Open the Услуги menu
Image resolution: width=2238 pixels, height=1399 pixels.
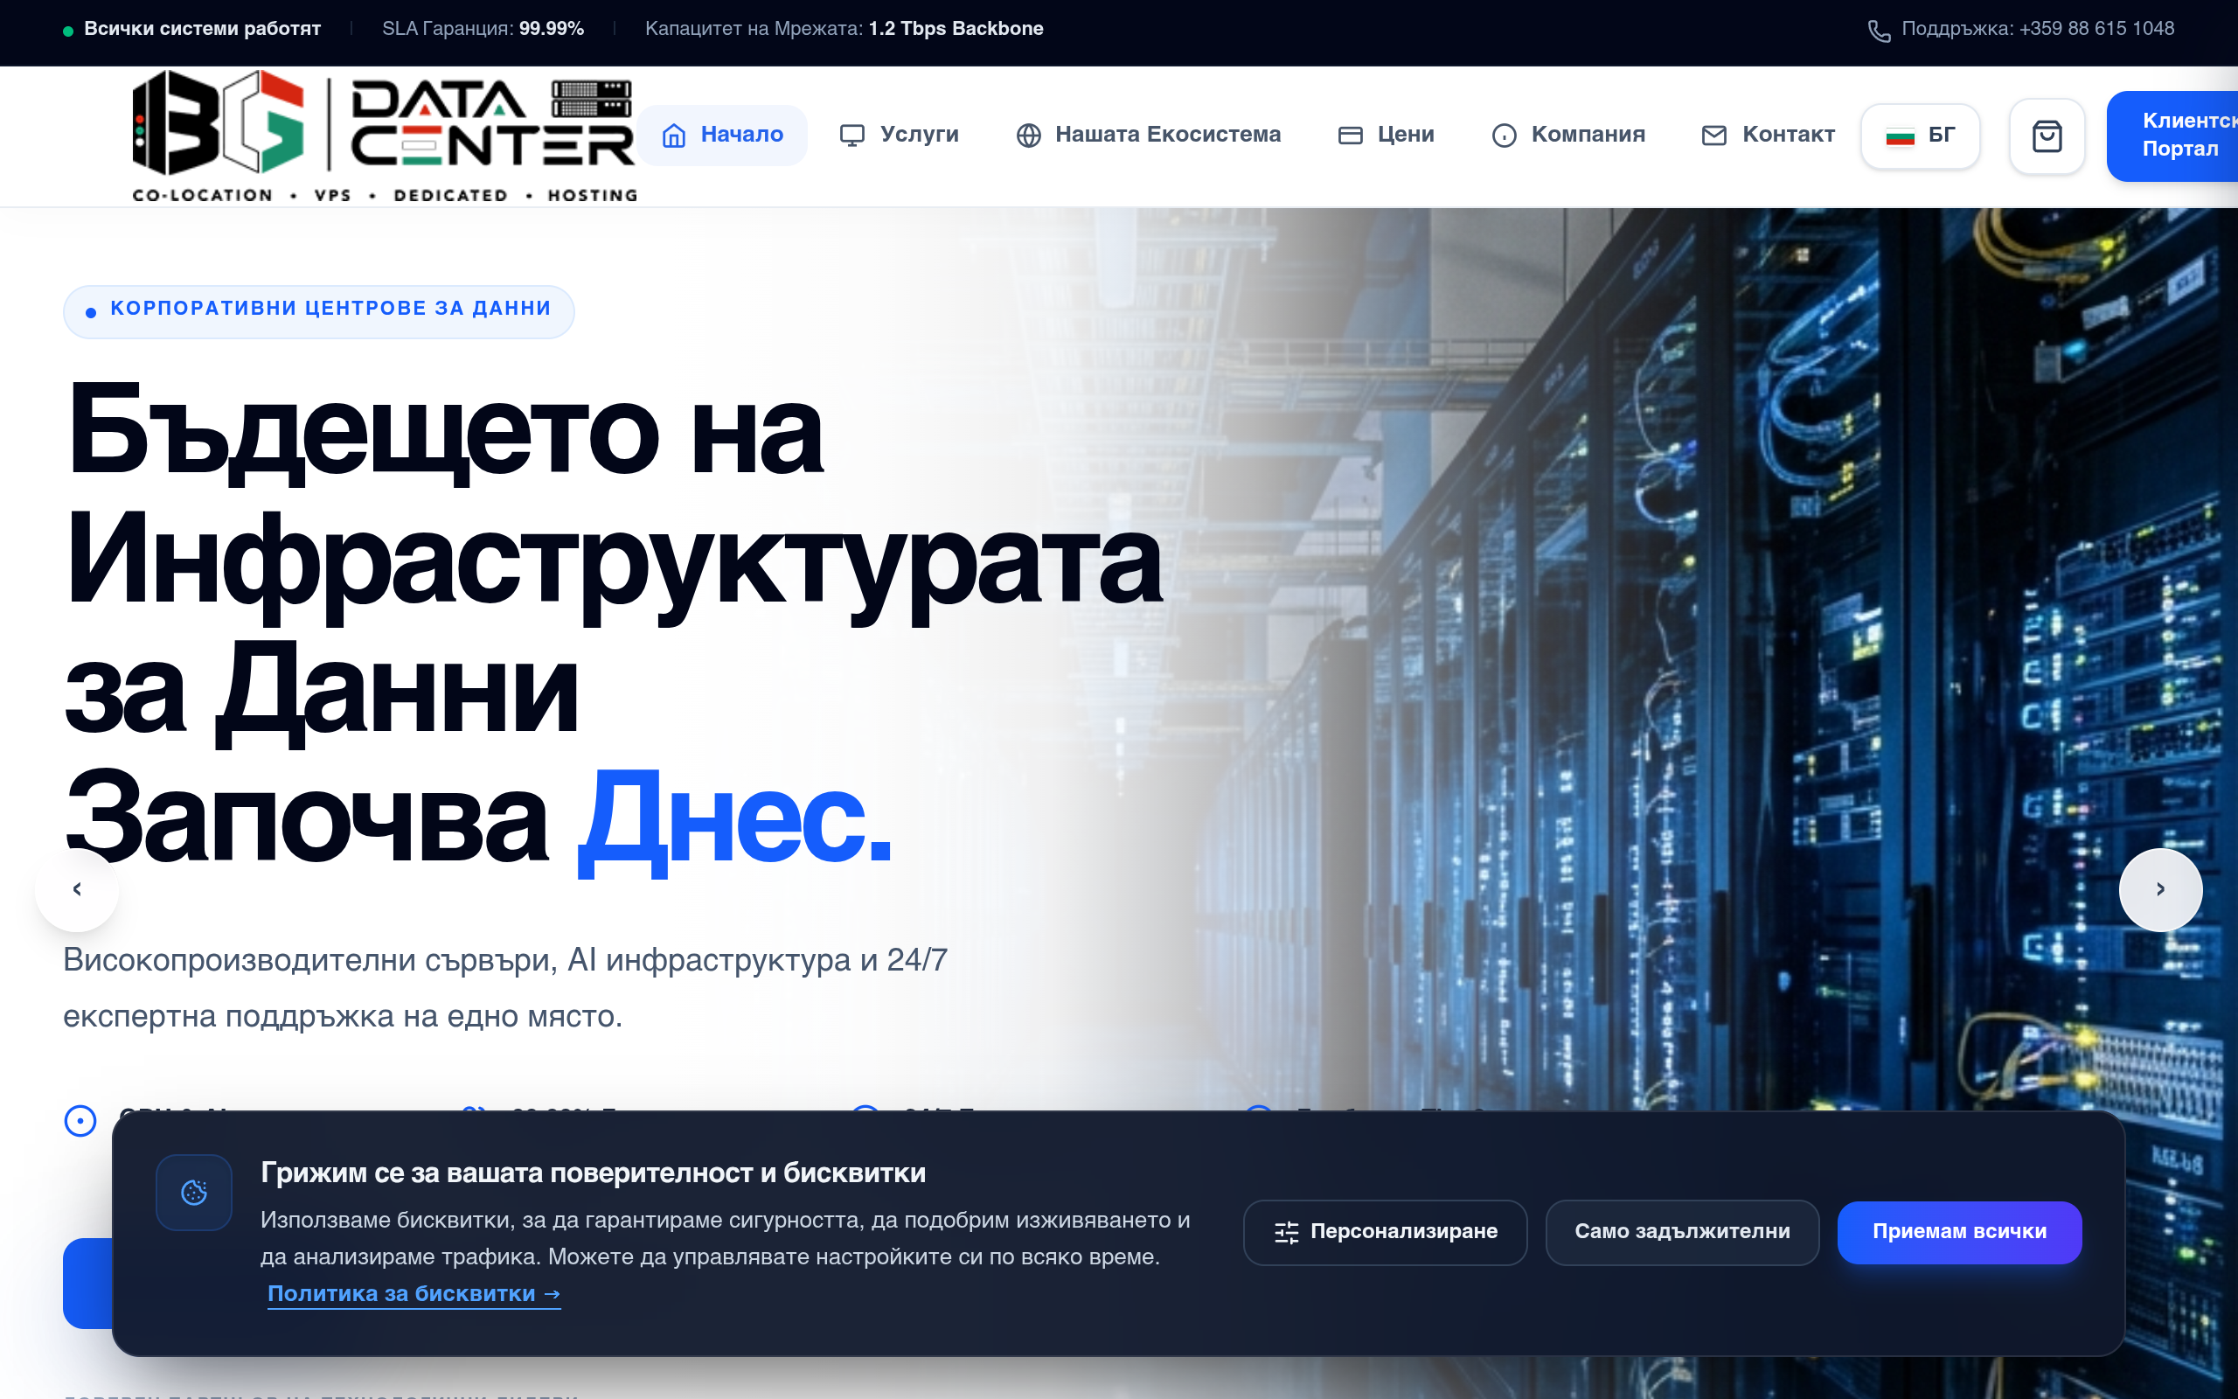(x=899, y=135)
